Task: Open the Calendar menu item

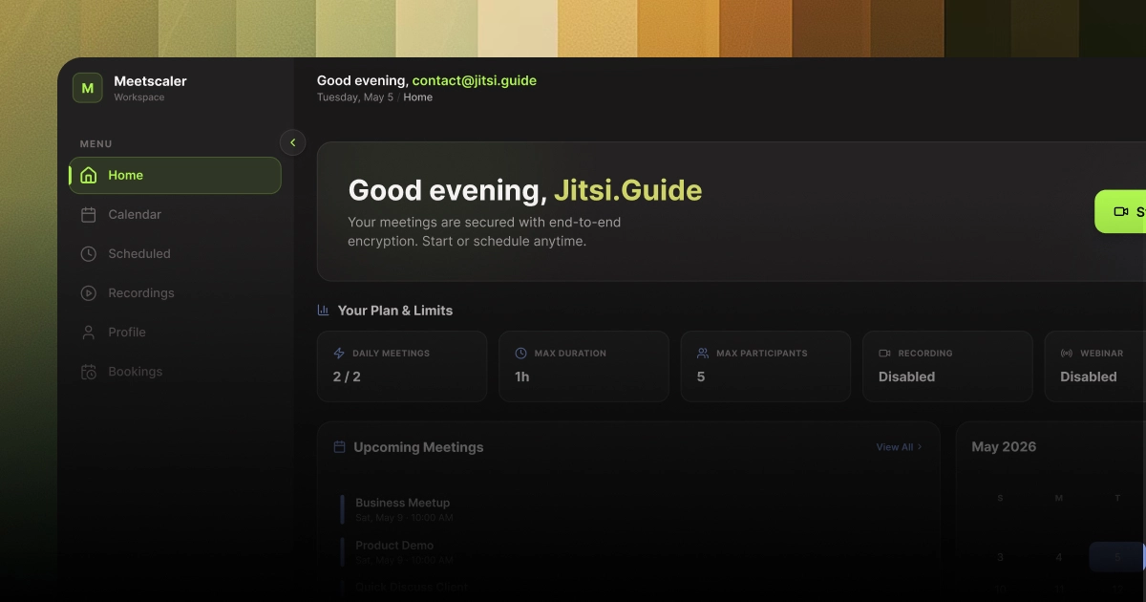Action: pos(175,215)
